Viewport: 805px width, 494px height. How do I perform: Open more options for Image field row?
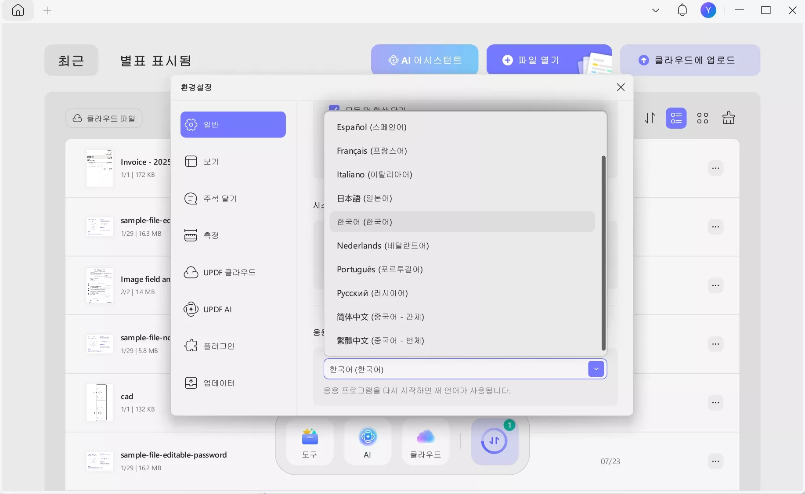(715, 285)
